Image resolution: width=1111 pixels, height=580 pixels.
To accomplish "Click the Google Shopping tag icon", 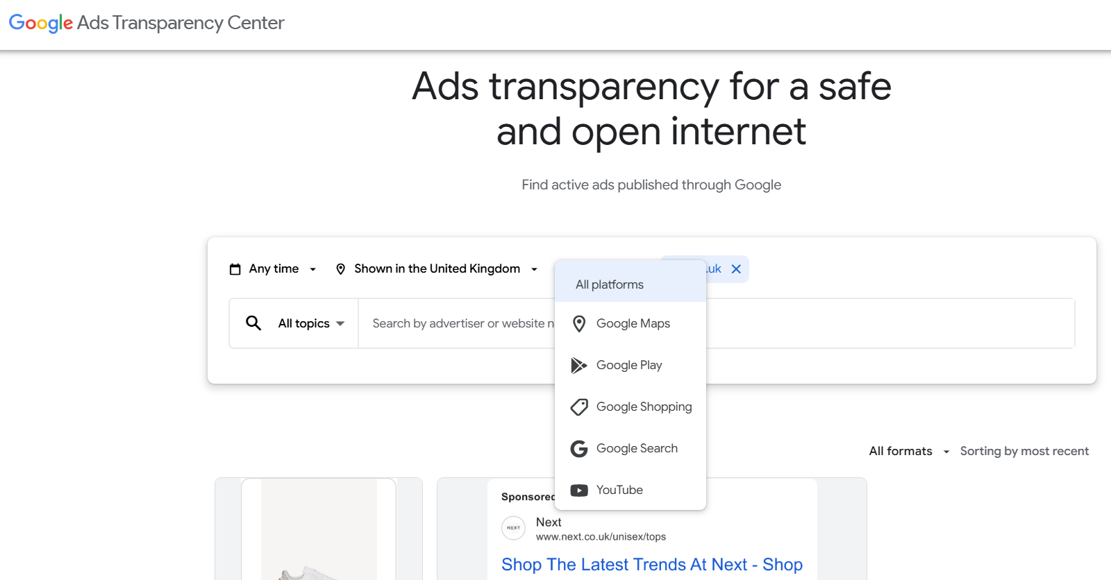I will (578, 407).
